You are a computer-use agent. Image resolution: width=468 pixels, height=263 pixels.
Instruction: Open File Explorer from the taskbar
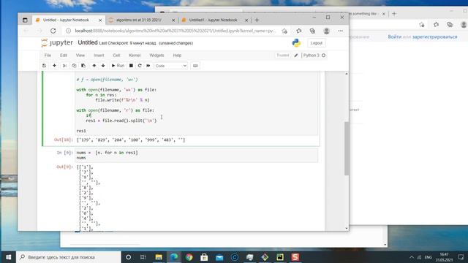pyautogui.click(x=159, y=257)
